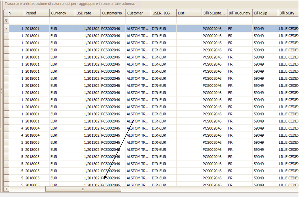This screenshot has height=198, width=299.
Task: Sort by the BillToCountry column header
Action: [x=240, y=13]
